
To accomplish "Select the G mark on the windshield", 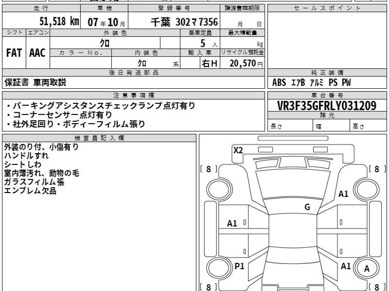I will pos(307,207).
